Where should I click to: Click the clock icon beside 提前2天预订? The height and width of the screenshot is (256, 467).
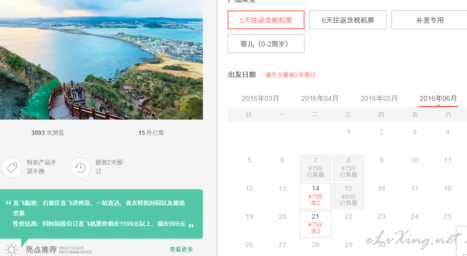pyautogui.click(x=80, y=168)
